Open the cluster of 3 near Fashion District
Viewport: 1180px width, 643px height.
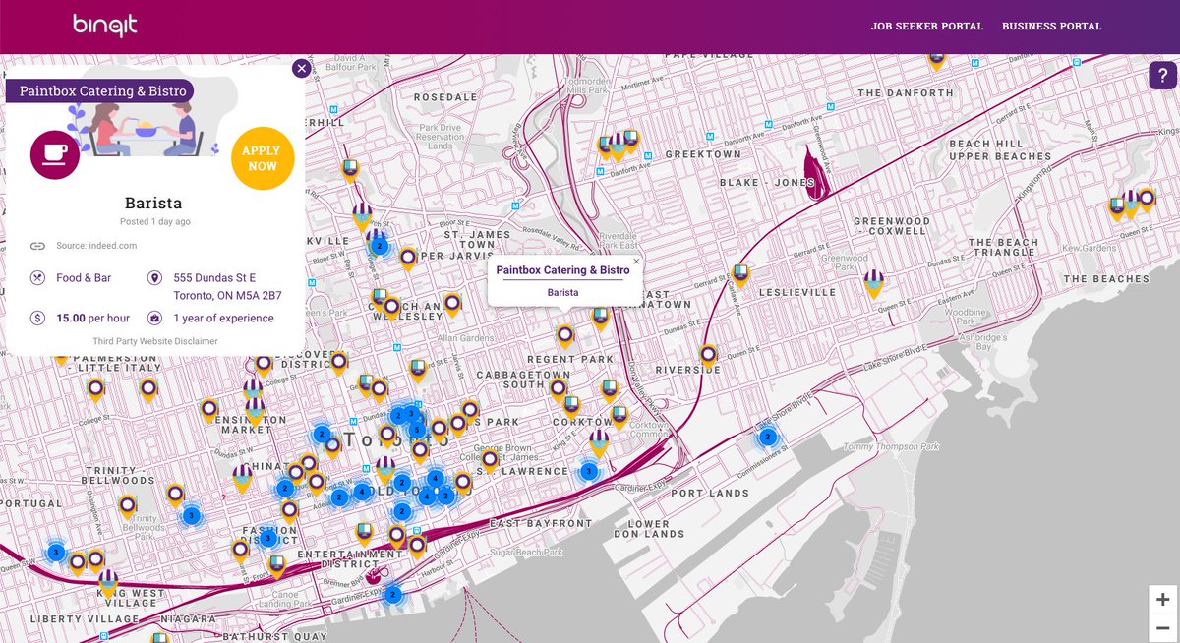pos(267,538)
